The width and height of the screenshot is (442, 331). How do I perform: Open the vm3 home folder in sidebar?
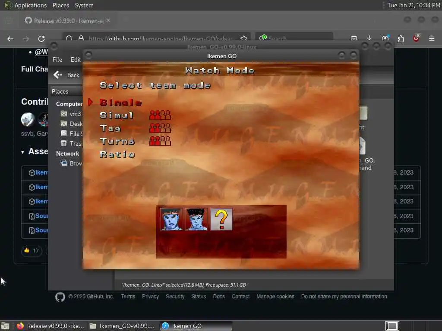tap(71, 114)
